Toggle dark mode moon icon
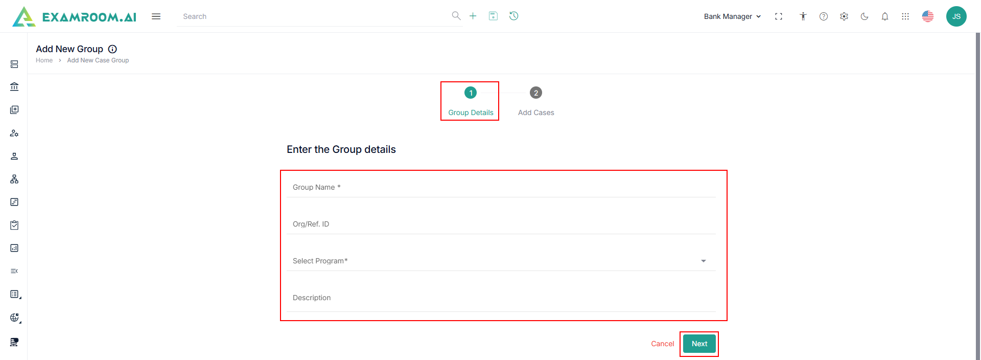This screenshot has width=981, height=360. 865,16
